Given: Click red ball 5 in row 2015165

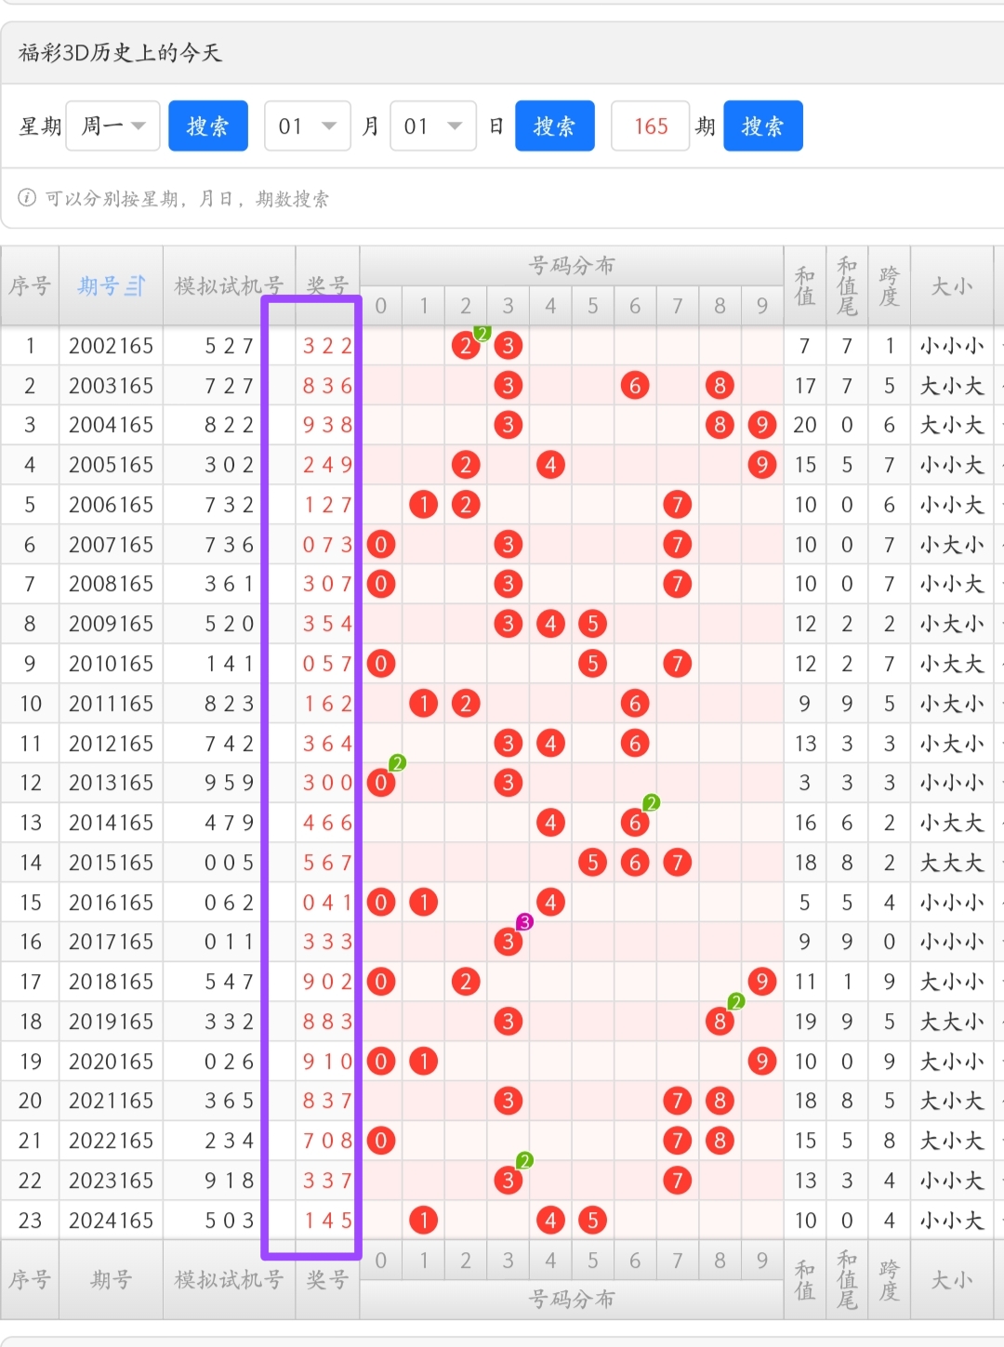Looking at the screenshot, I should [x=593, y=863].
